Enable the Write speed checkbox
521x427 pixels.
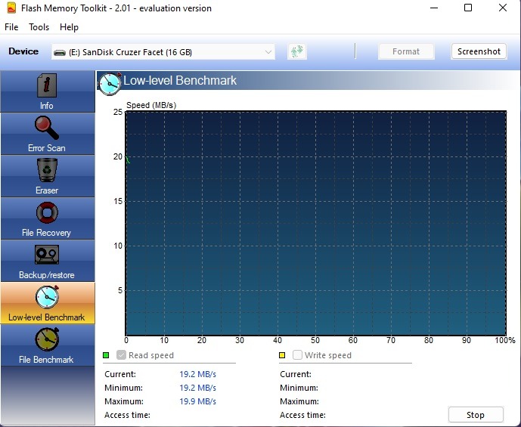tap(297, 355)
